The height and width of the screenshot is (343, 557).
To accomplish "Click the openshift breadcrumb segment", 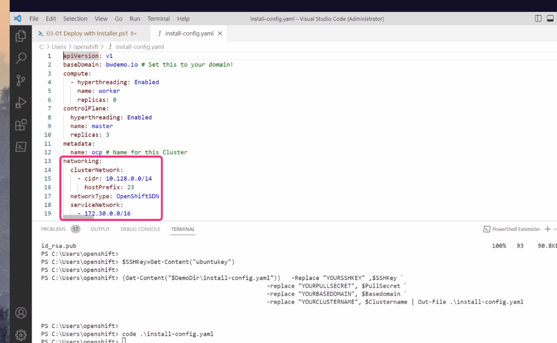I will point(85,46).
